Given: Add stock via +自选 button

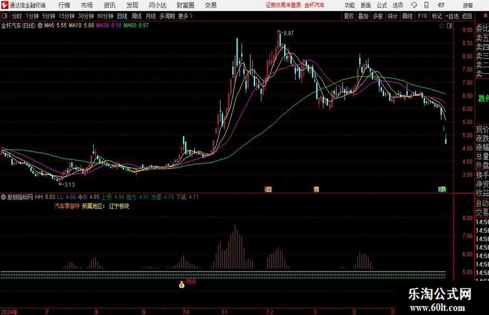Looking at the screenshot, I should 452,16.
